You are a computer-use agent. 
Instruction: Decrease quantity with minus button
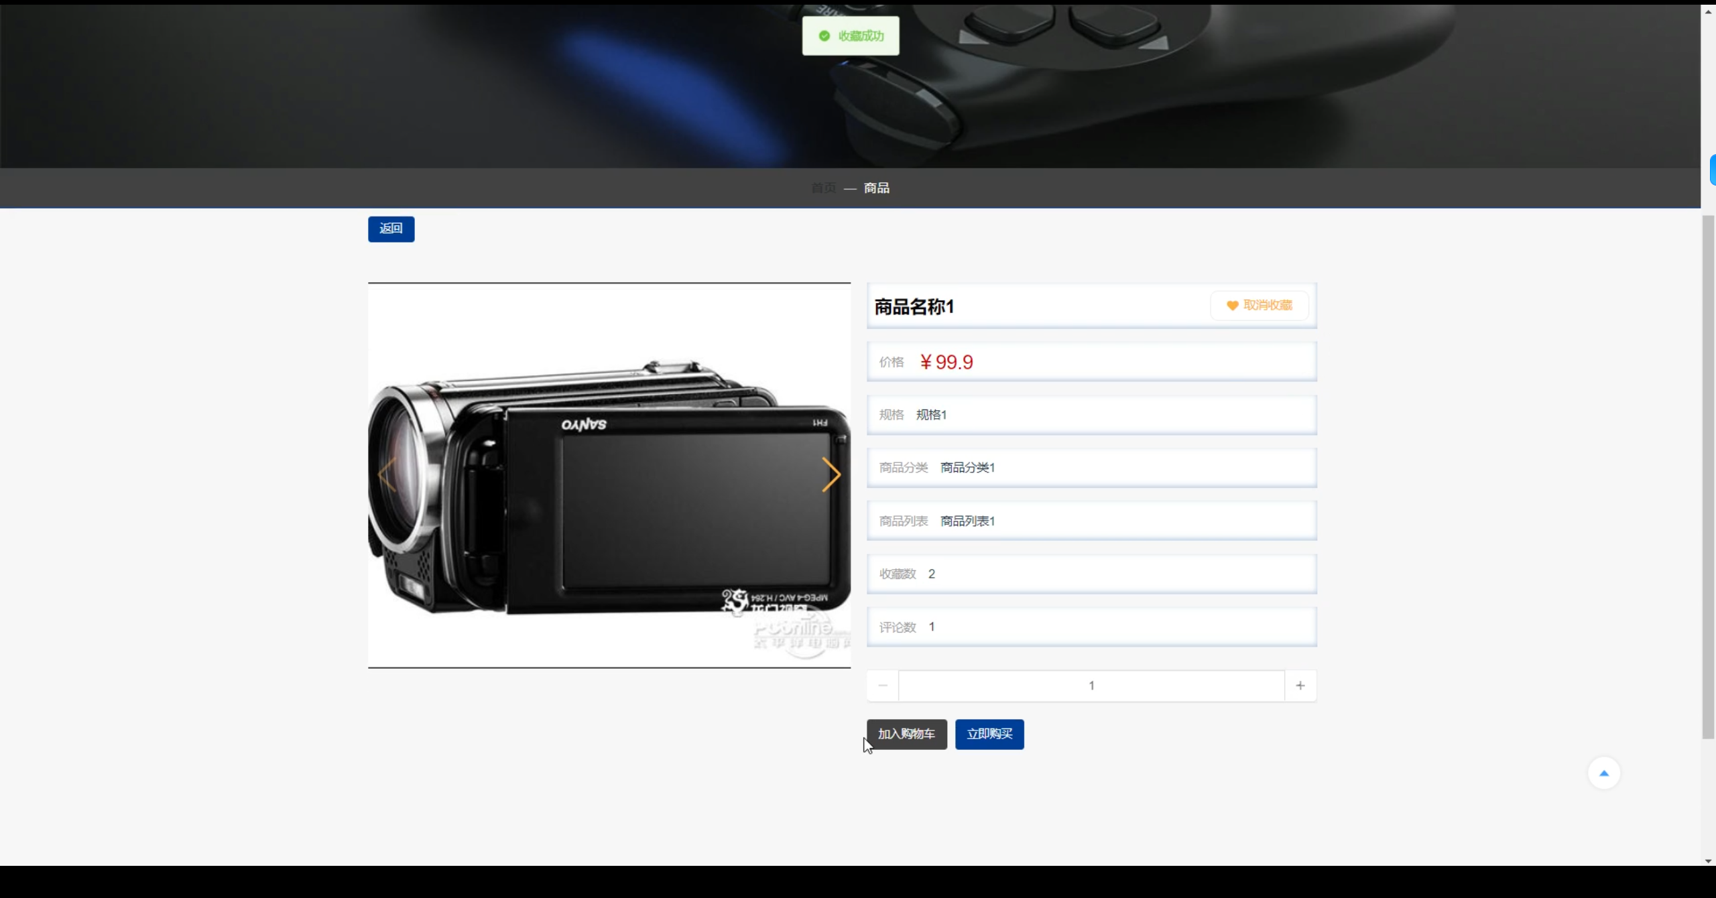point(883,686)
